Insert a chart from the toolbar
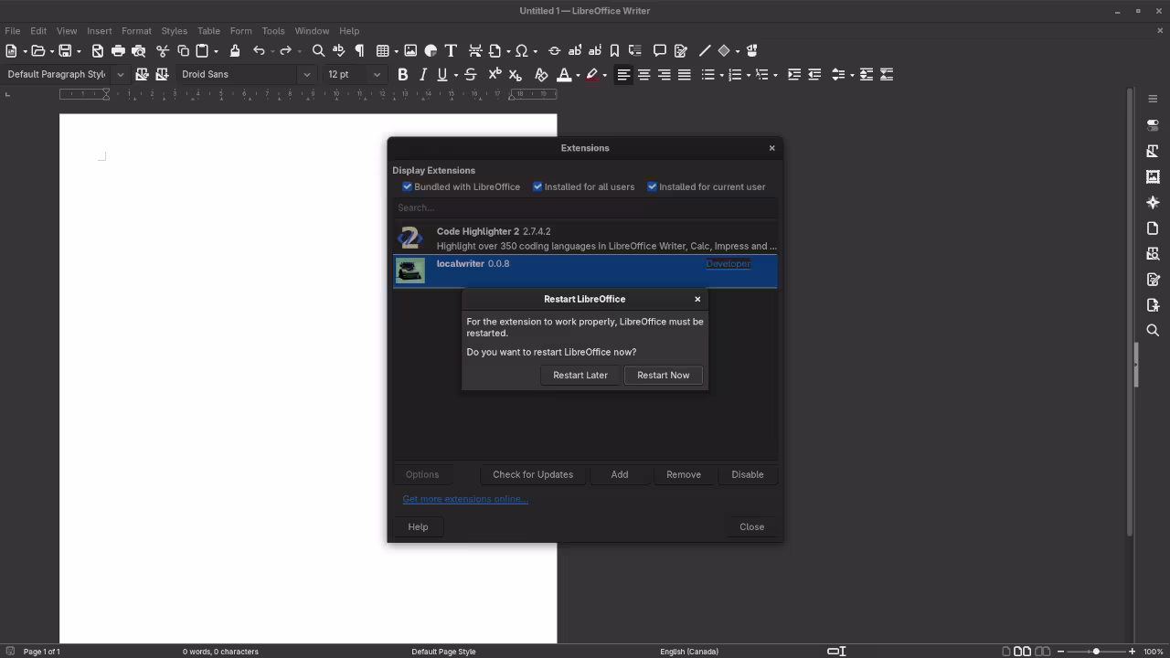Screen dimensions: 1170x658 [x=431, y=50]
